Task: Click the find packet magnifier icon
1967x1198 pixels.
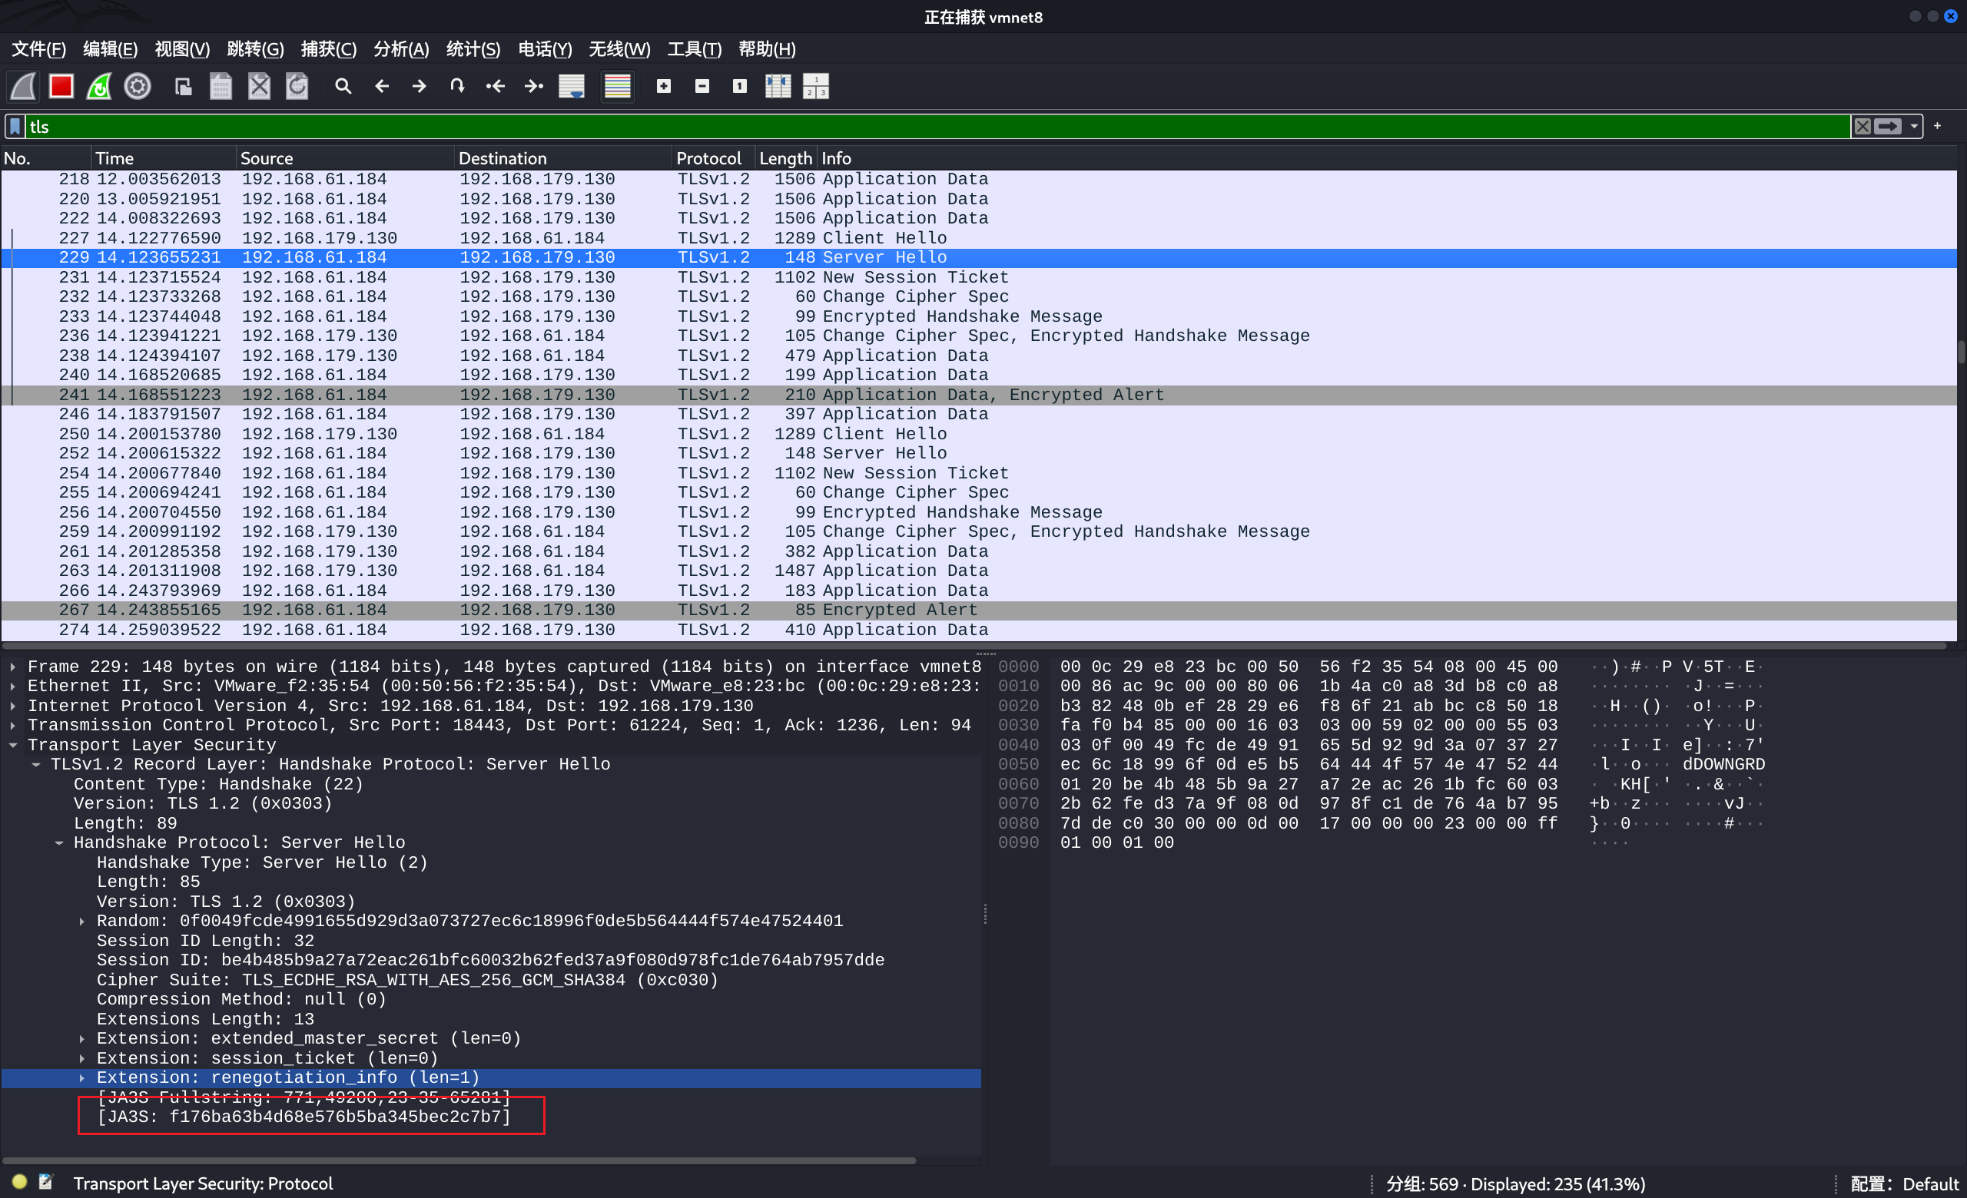Action: [343, 86]
